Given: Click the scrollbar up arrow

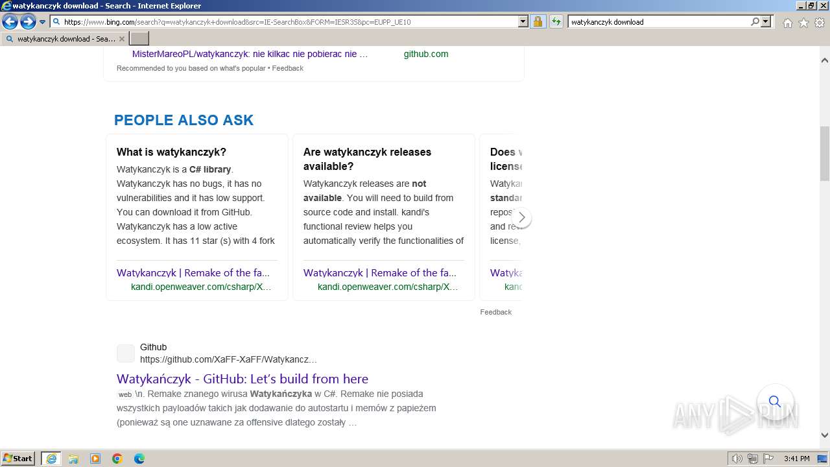Looking at the screenshot, I should pos(825,60).
